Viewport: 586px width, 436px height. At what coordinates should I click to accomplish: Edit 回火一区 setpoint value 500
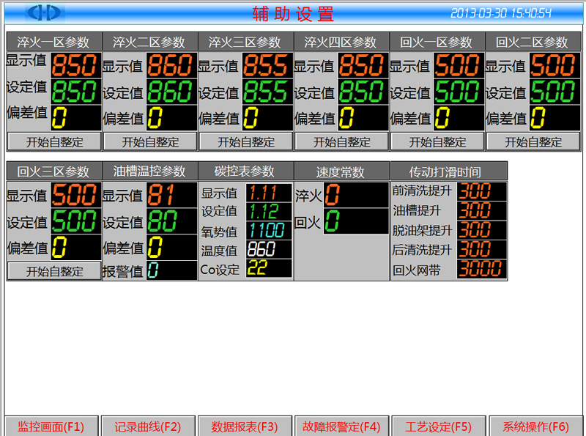(x=459, y=92)
